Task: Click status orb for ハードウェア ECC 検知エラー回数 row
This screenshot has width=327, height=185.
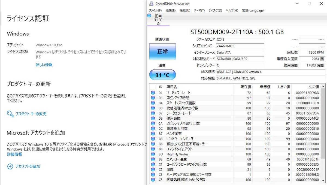Action: click(x=153, y=175)
